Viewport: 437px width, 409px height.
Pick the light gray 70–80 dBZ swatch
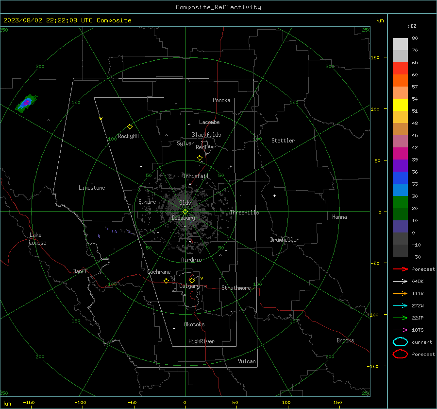click(x=400, y=44)
